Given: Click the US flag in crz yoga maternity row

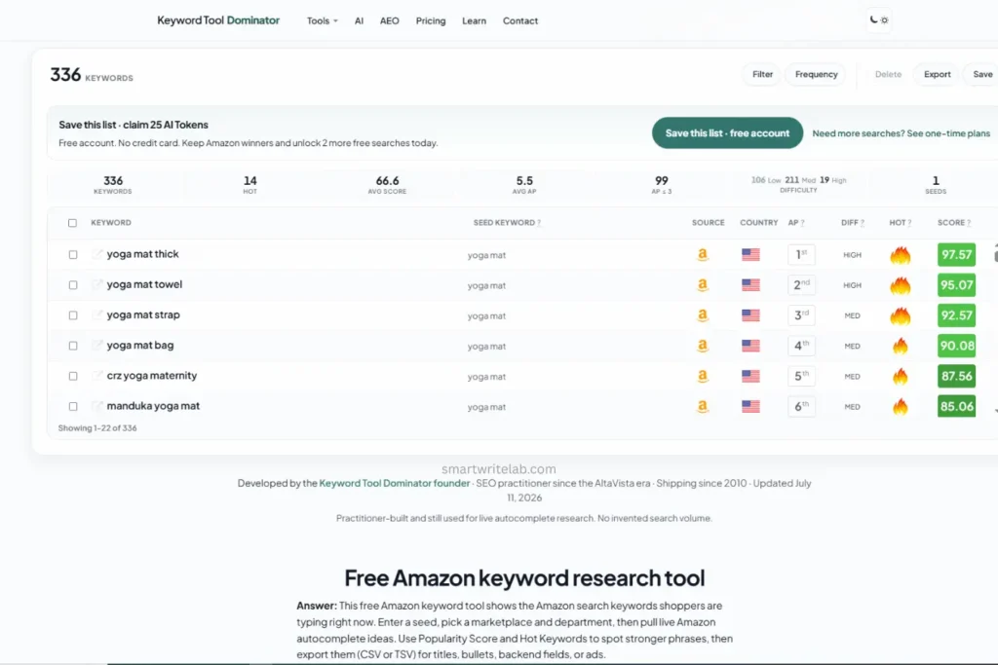Looking at the screenshot, I should [751, 377].
